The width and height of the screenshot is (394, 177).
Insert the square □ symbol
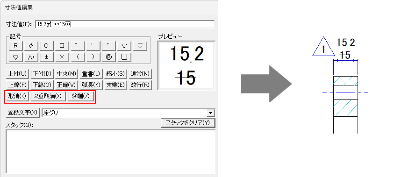pyautogui.click(x=62, y=46)
